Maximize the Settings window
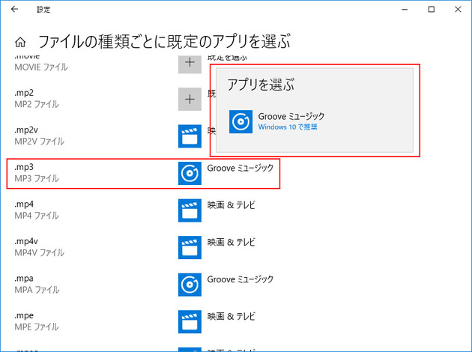Viewport: 472px width, 352px height. [x=432, y=9]
